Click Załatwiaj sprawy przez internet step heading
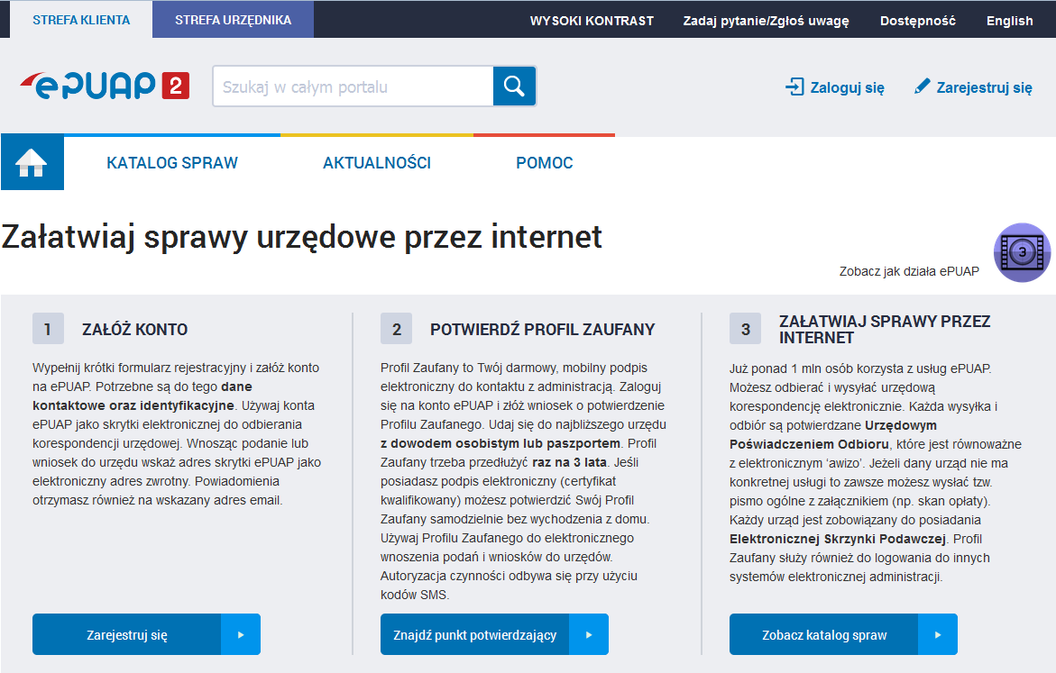 pyautogui.click(x=885, y=329)
